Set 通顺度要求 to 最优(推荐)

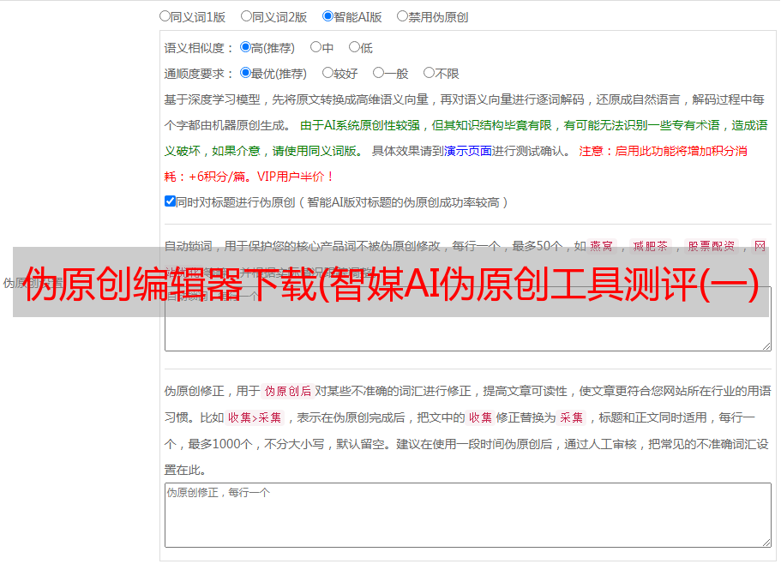coord(245,73)
